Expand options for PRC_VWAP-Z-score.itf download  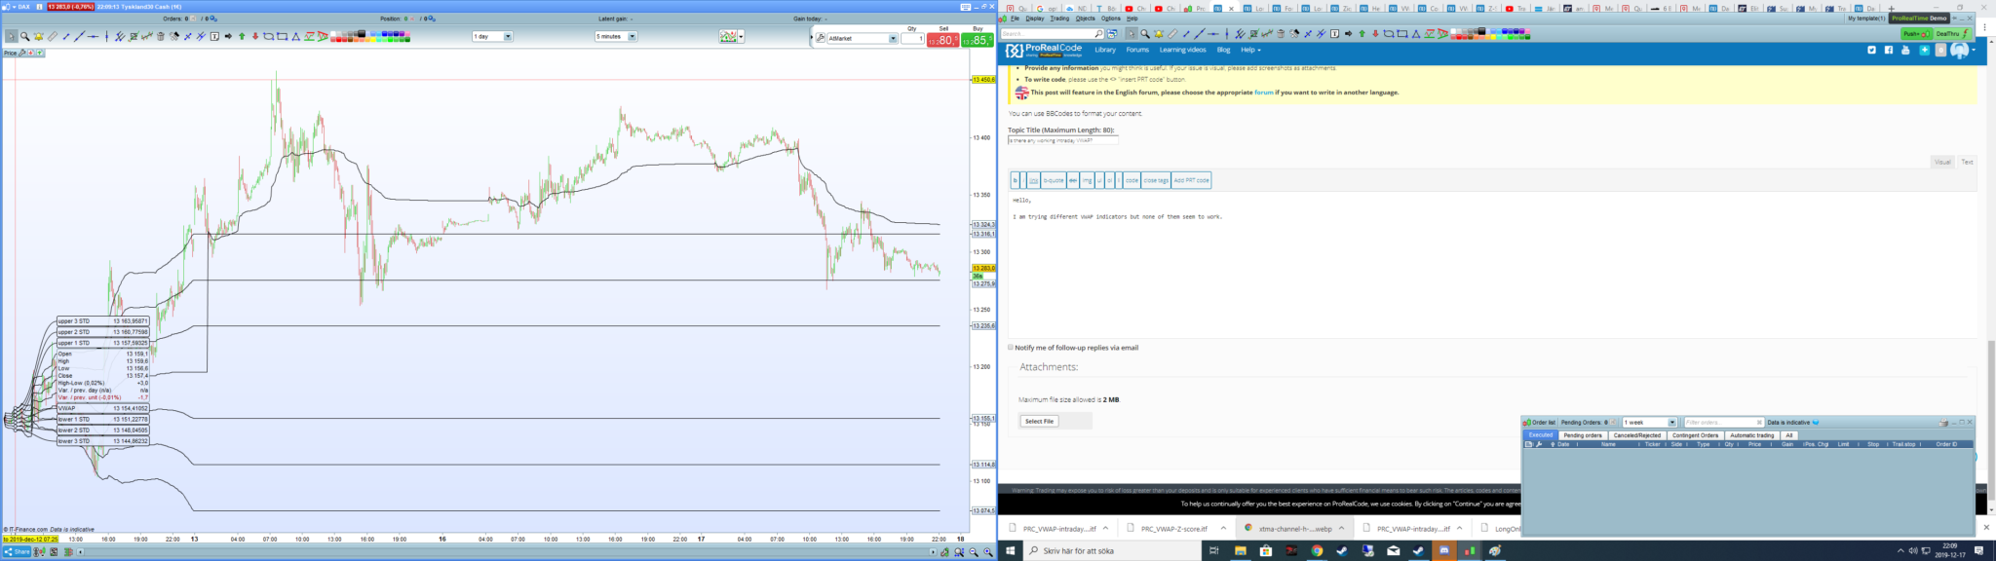1223,528
